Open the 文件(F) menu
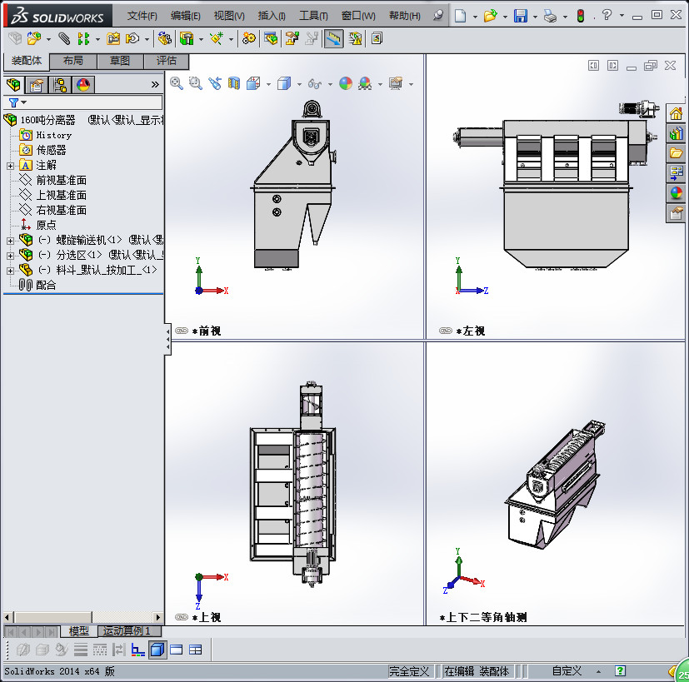This screenshot has width=689, height=682. pos(142,17)
